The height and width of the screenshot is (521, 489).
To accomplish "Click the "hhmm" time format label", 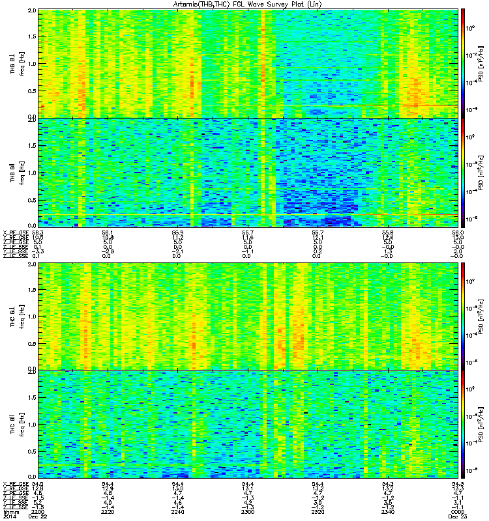I will 11,512.
